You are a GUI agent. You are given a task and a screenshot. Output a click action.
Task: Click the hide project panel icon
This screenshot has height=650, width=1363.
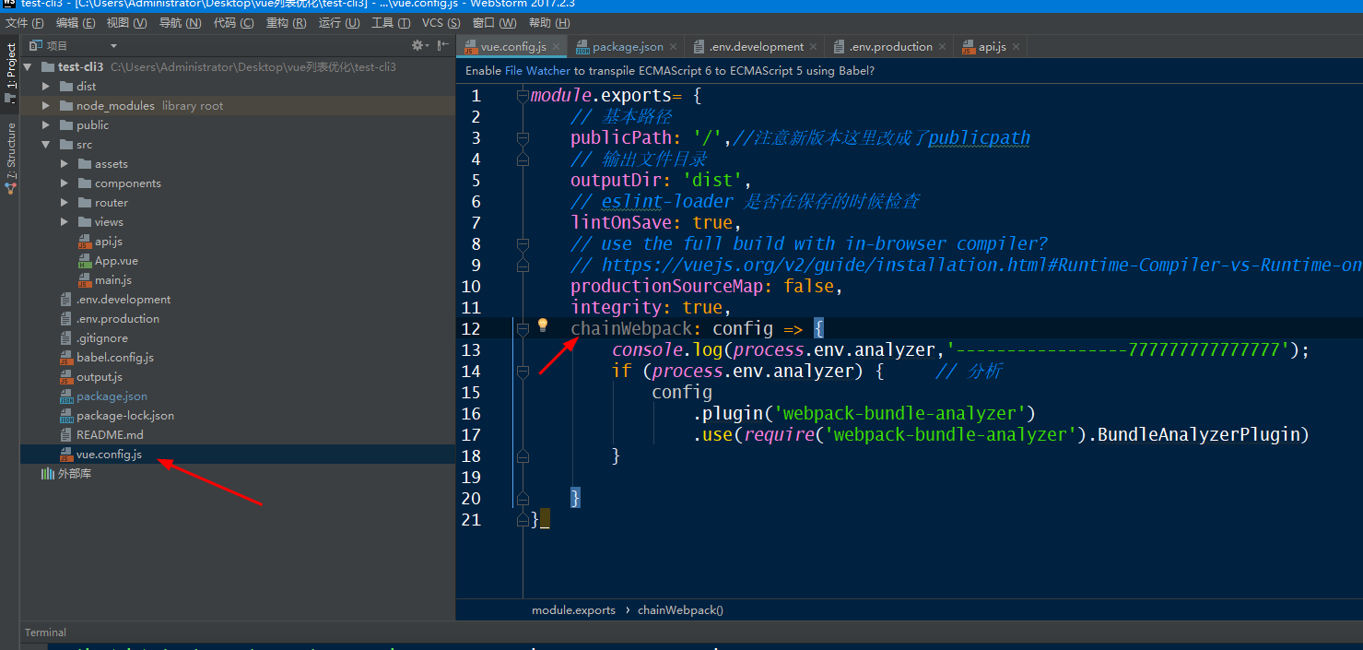(443, 45)
